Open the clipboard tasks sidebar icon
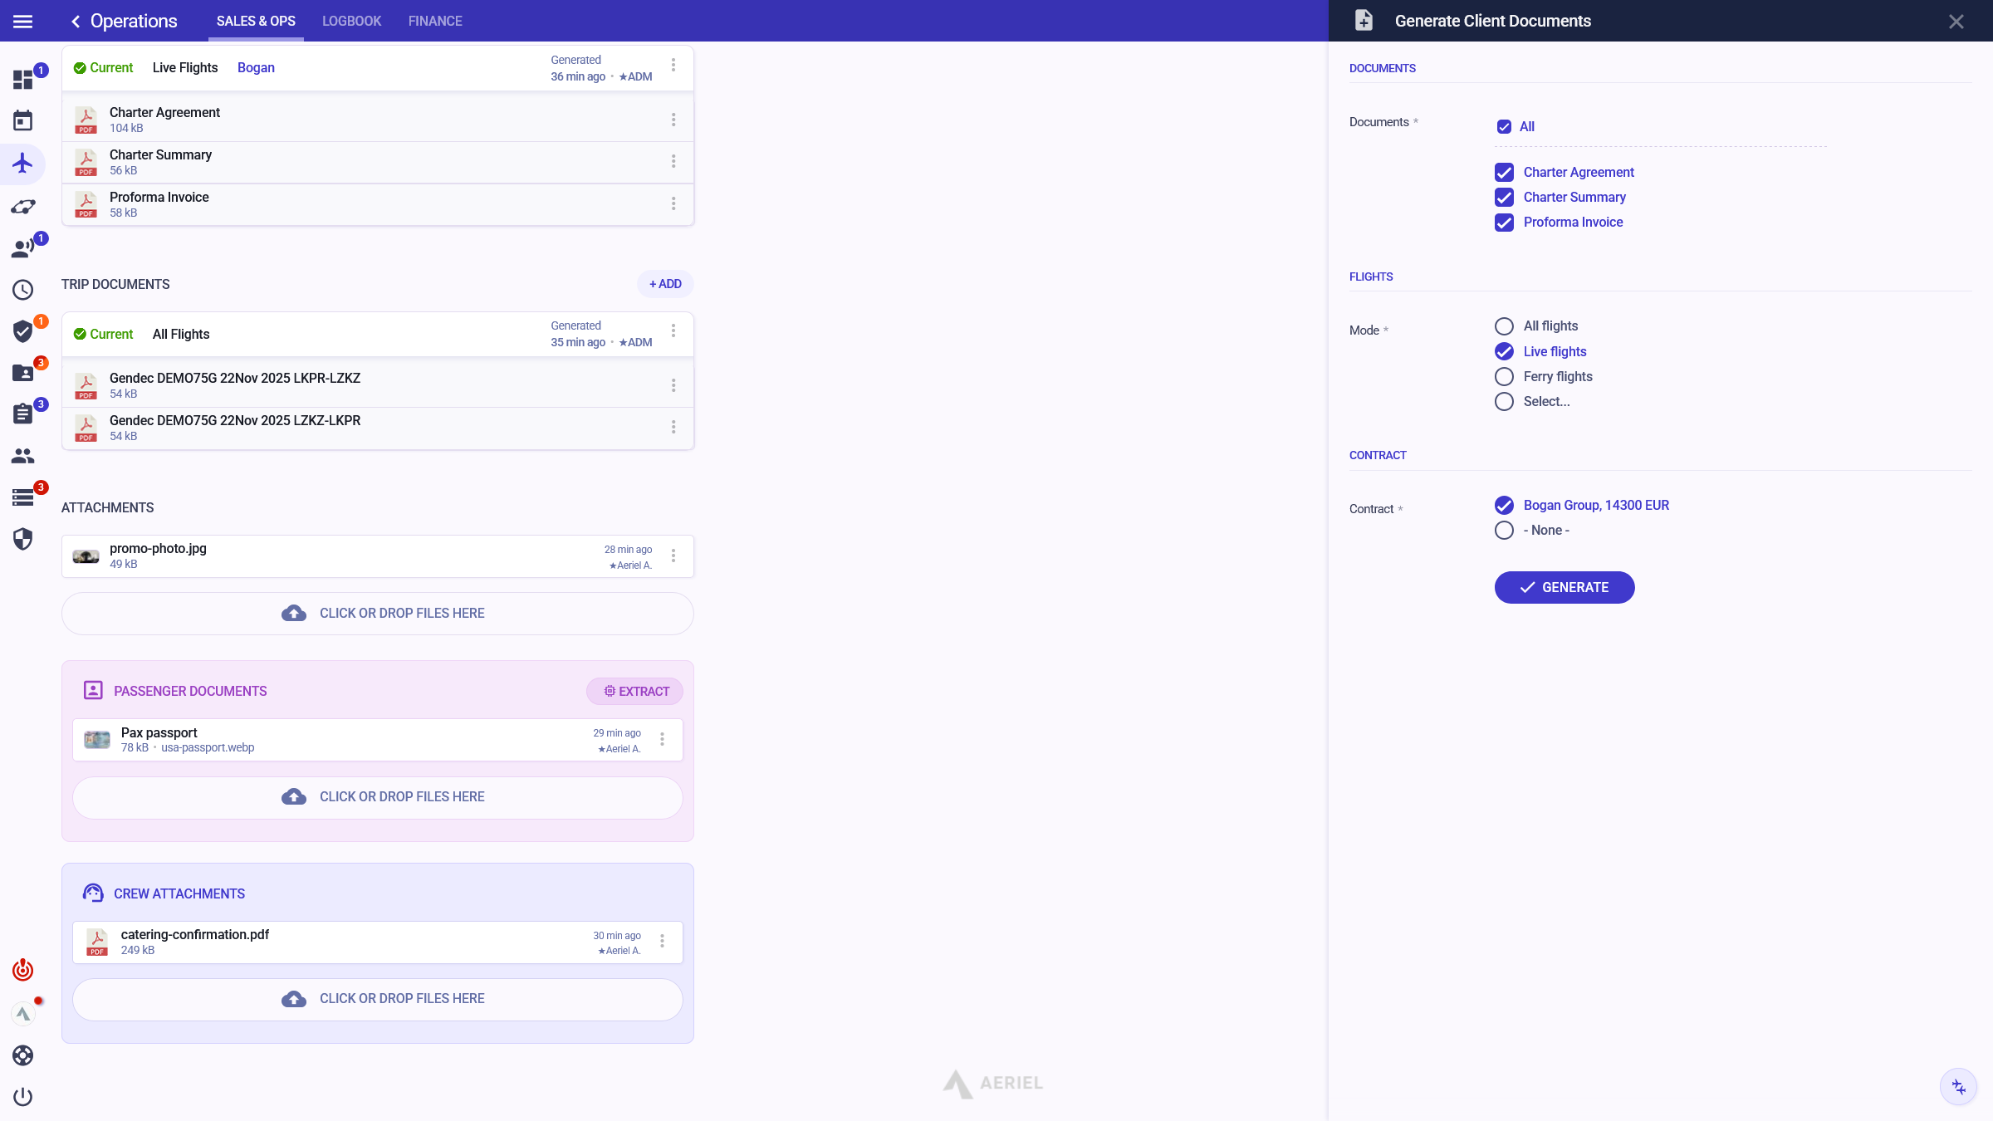The image size is (1993, 1121). pos(23,414)
